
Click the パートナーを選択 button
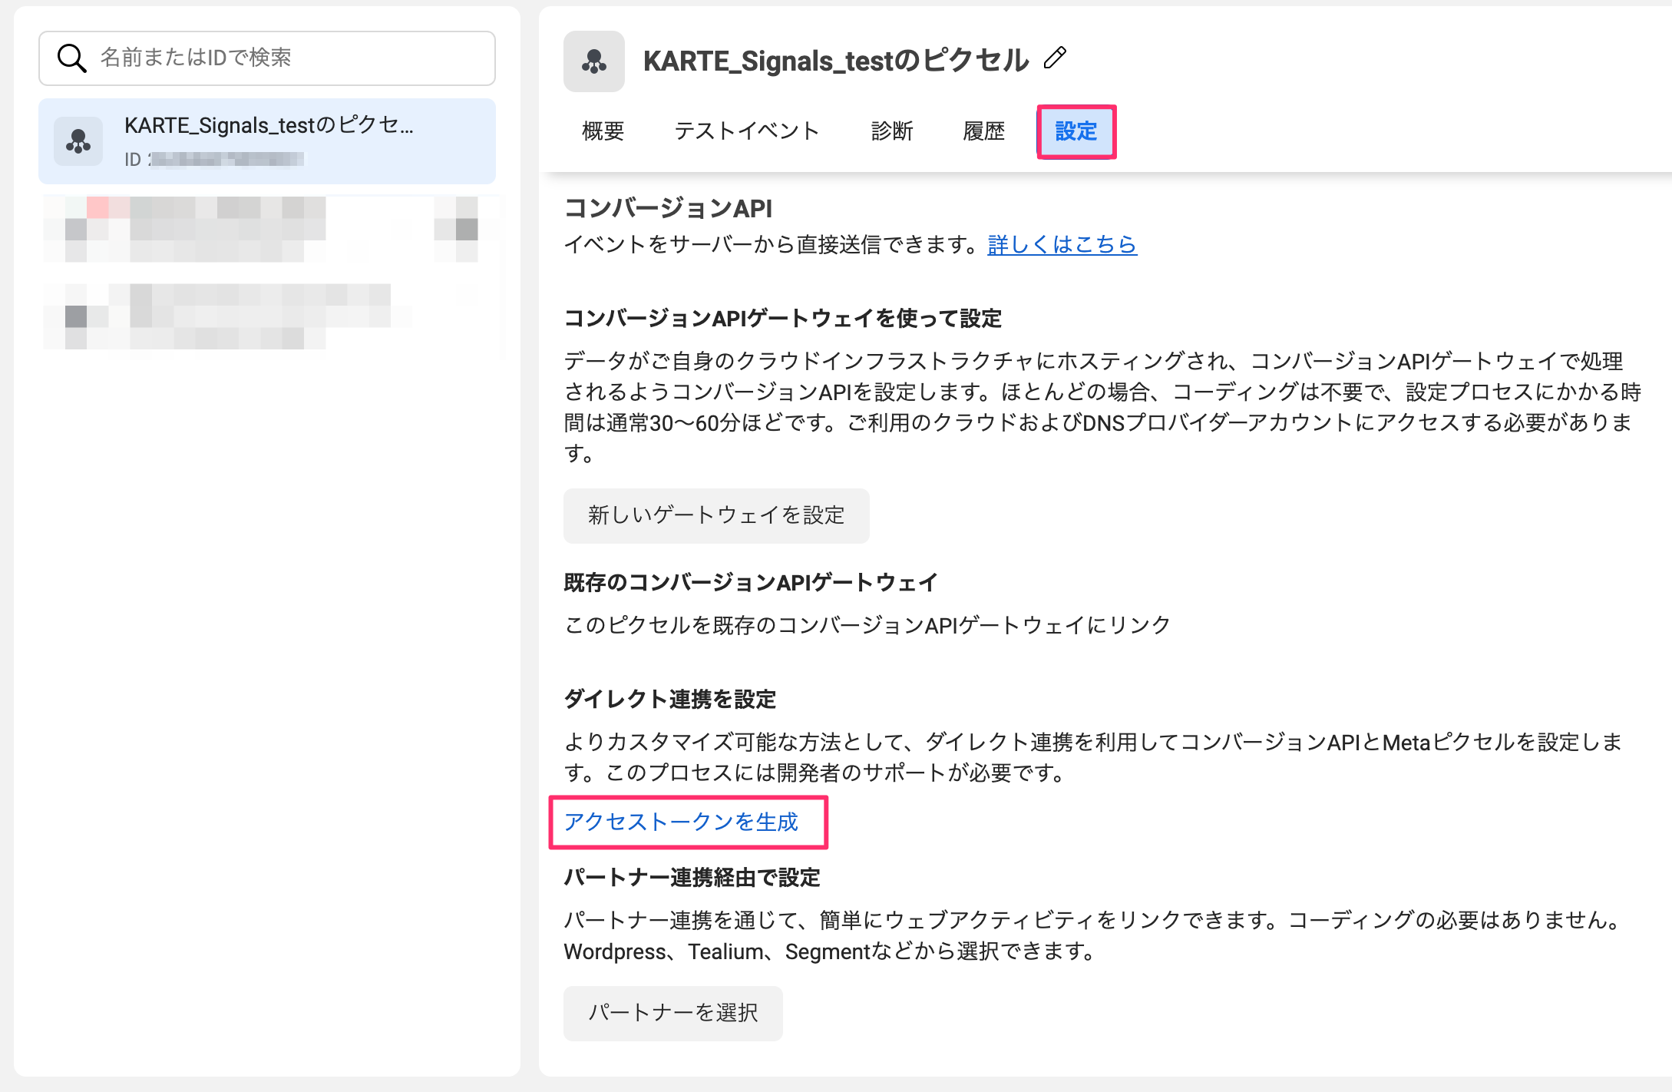tap(673, 1013)
